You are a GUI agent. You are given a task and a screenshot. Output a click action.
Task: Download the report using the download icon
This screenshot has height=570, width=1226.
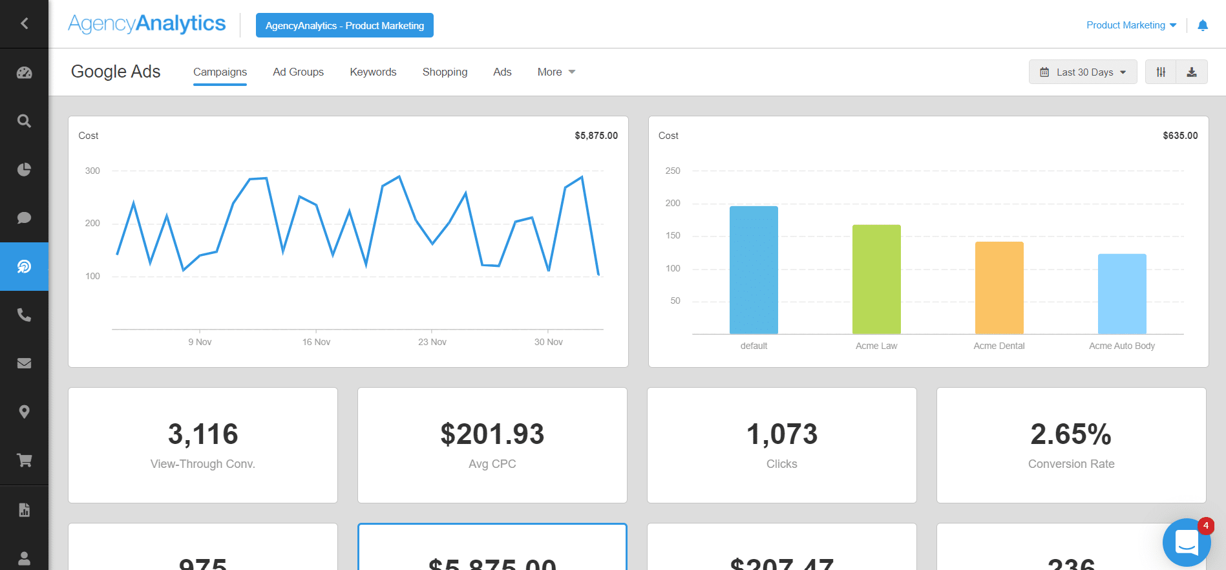(x=1192, y=72)
